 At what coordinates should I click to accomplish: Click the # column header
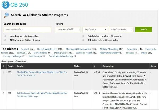(3, 66)
